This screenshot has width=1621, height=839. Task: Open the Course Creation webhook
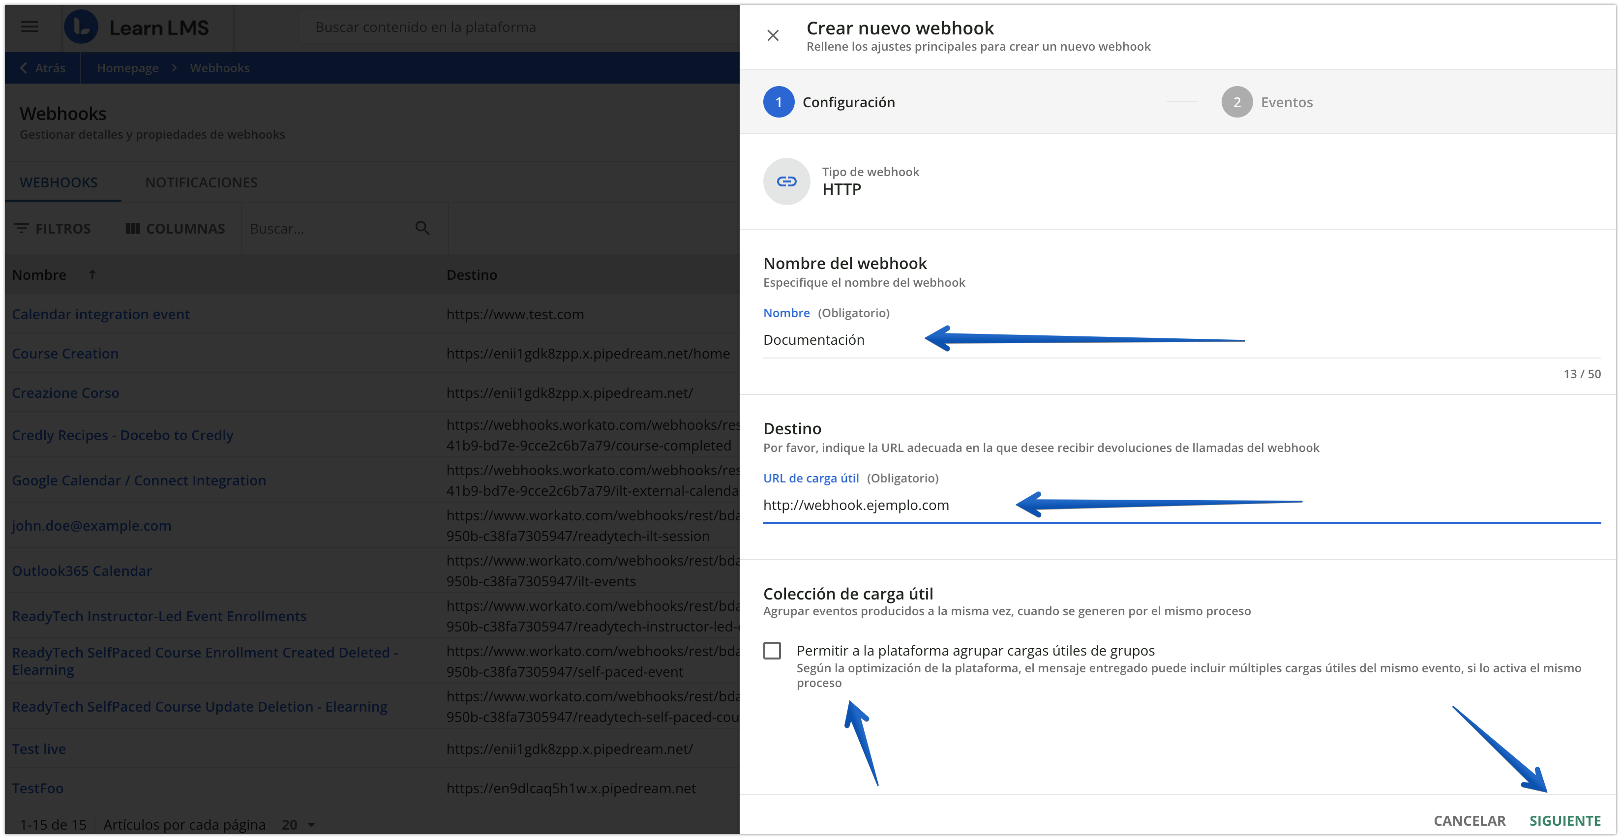pyautogui.click(x=65, y=353)
